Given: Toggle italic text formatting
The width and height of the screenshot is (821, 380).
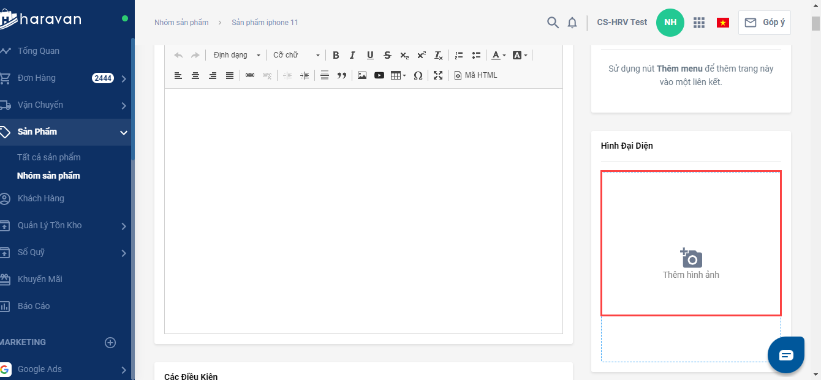Looking at the screenshot, I should point(352,55).
